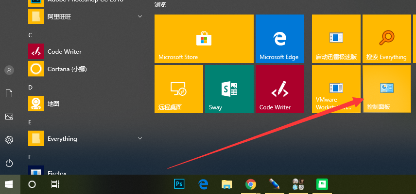Open the green notes app in the taskbar

point(322,184)
